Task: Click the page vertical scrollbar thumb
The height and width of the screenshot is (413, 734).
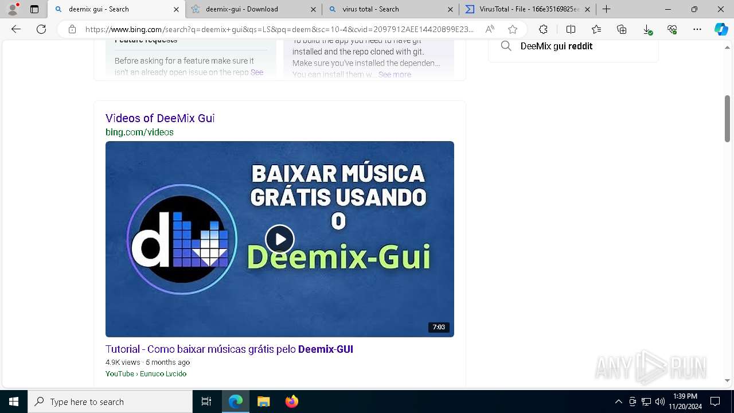Action: tap(727, 118)
